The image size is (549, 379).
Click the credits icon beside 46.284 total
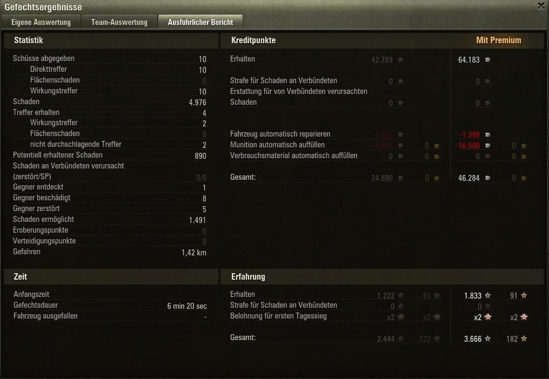tap(487, 178)
